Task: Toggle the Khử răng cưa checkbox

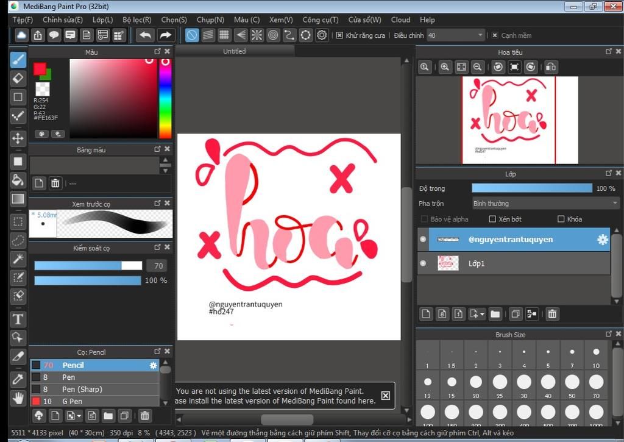Action: pos(339,35)
